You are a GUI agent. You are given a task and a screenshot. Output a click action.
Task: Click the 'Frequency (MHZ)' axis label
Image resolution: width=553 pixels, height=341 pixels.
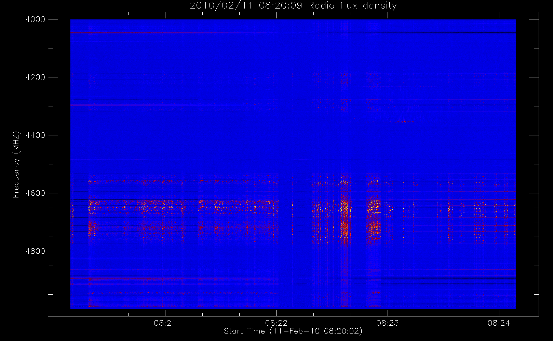click(x=16, y=164)
